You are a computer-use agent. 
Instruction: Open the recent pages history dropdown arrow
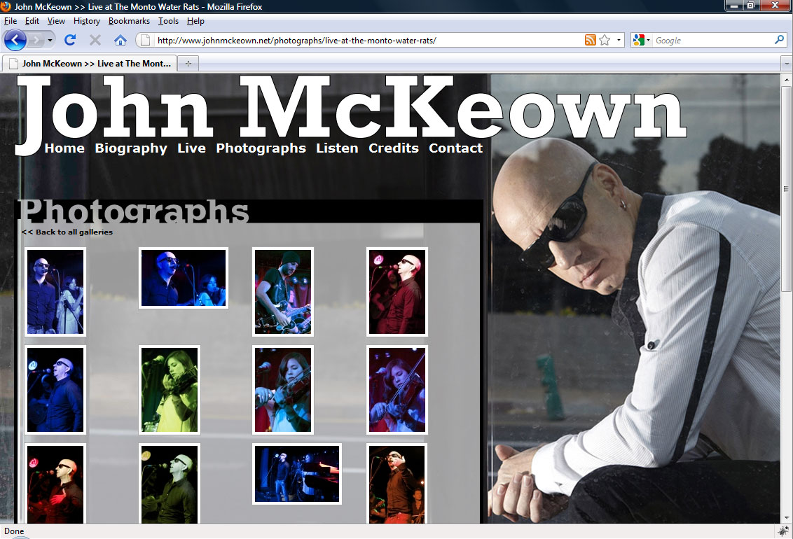[x=50, y=40]
